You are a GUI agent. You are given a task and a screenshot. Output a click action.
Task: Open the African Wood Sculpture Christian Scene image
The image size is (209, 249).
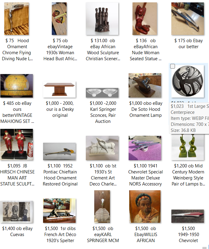point(102,19)
